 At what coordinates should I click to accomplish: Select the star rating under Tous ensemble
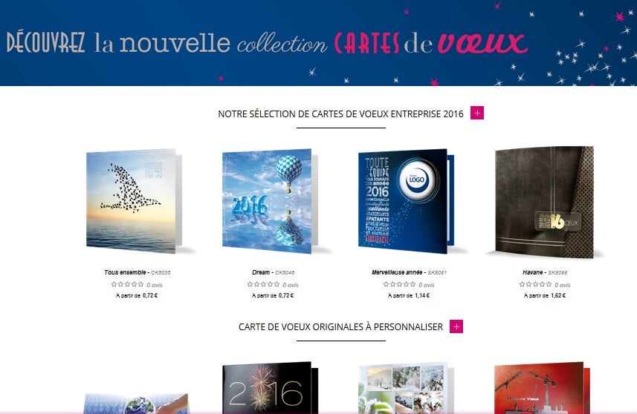[x=128, y=284]
